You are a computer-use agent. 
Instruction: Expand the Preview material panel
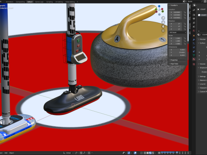pos(202,39)
